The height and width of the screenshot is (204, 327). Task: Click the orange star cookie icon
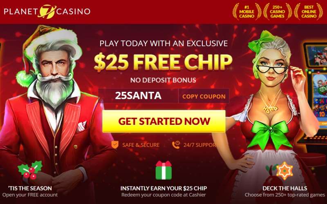(284, 171)
